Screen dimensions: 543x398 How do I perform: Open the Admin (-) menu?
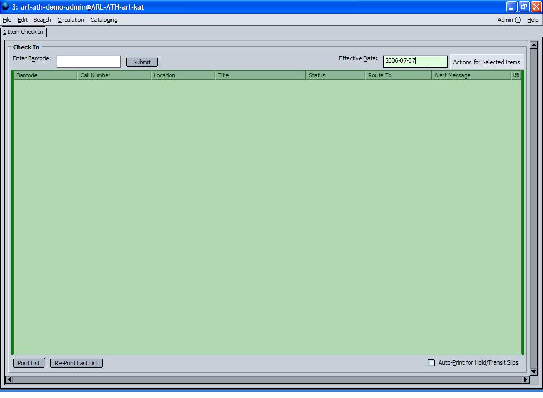509,20
